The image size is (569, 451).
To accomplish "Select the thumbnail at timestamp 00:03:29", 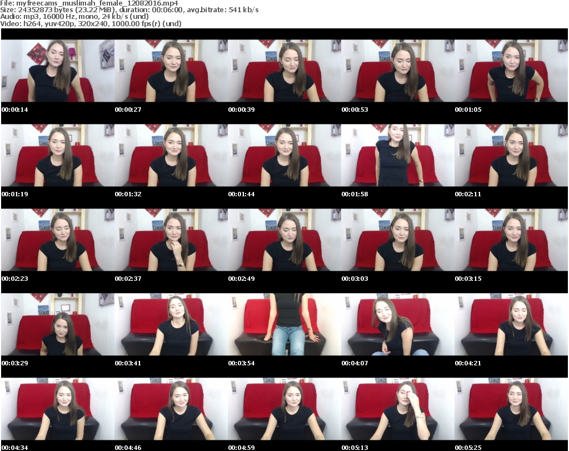I will (x=58, y=325).
